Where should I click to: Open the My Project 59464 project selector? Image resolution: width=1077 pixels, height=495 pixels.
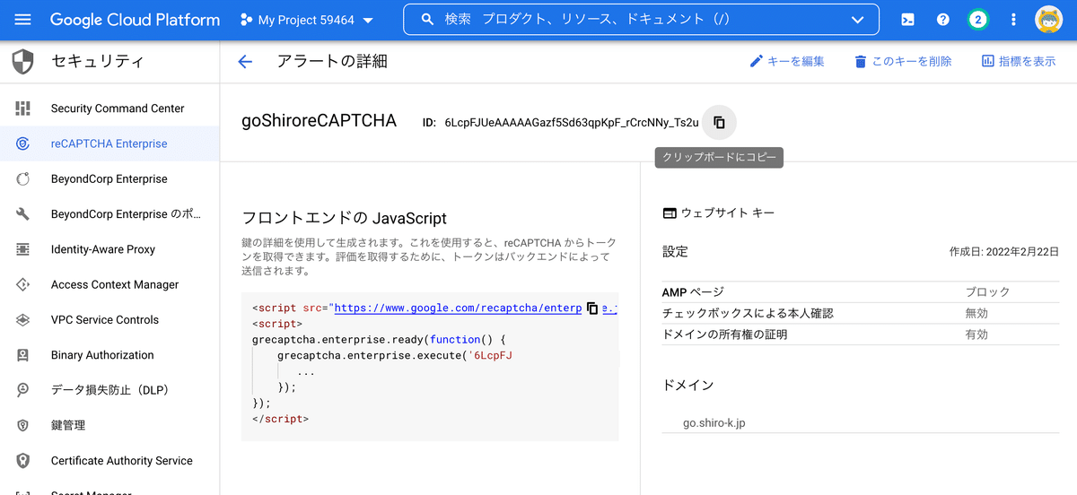pos(307,20)
